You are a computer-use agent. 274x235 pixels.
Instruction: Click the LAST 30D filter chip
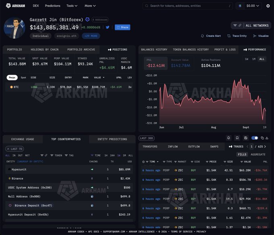coord(146,138)
